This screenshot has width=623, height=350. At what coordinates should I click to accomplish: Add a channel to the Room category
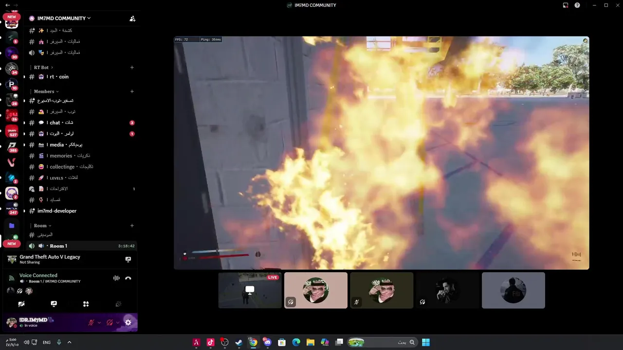[x=132, y=226]
